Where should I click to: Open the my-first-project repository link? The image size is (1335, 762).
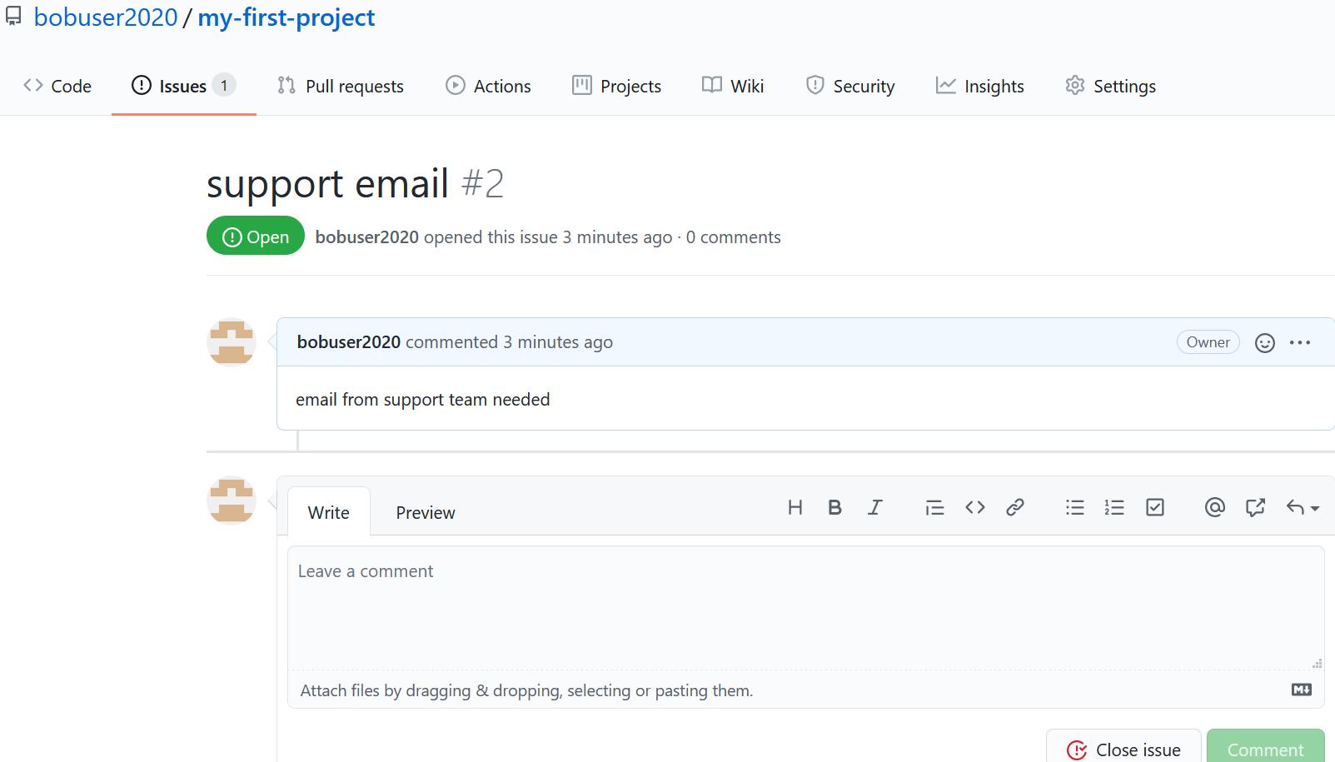coord(286,17)
